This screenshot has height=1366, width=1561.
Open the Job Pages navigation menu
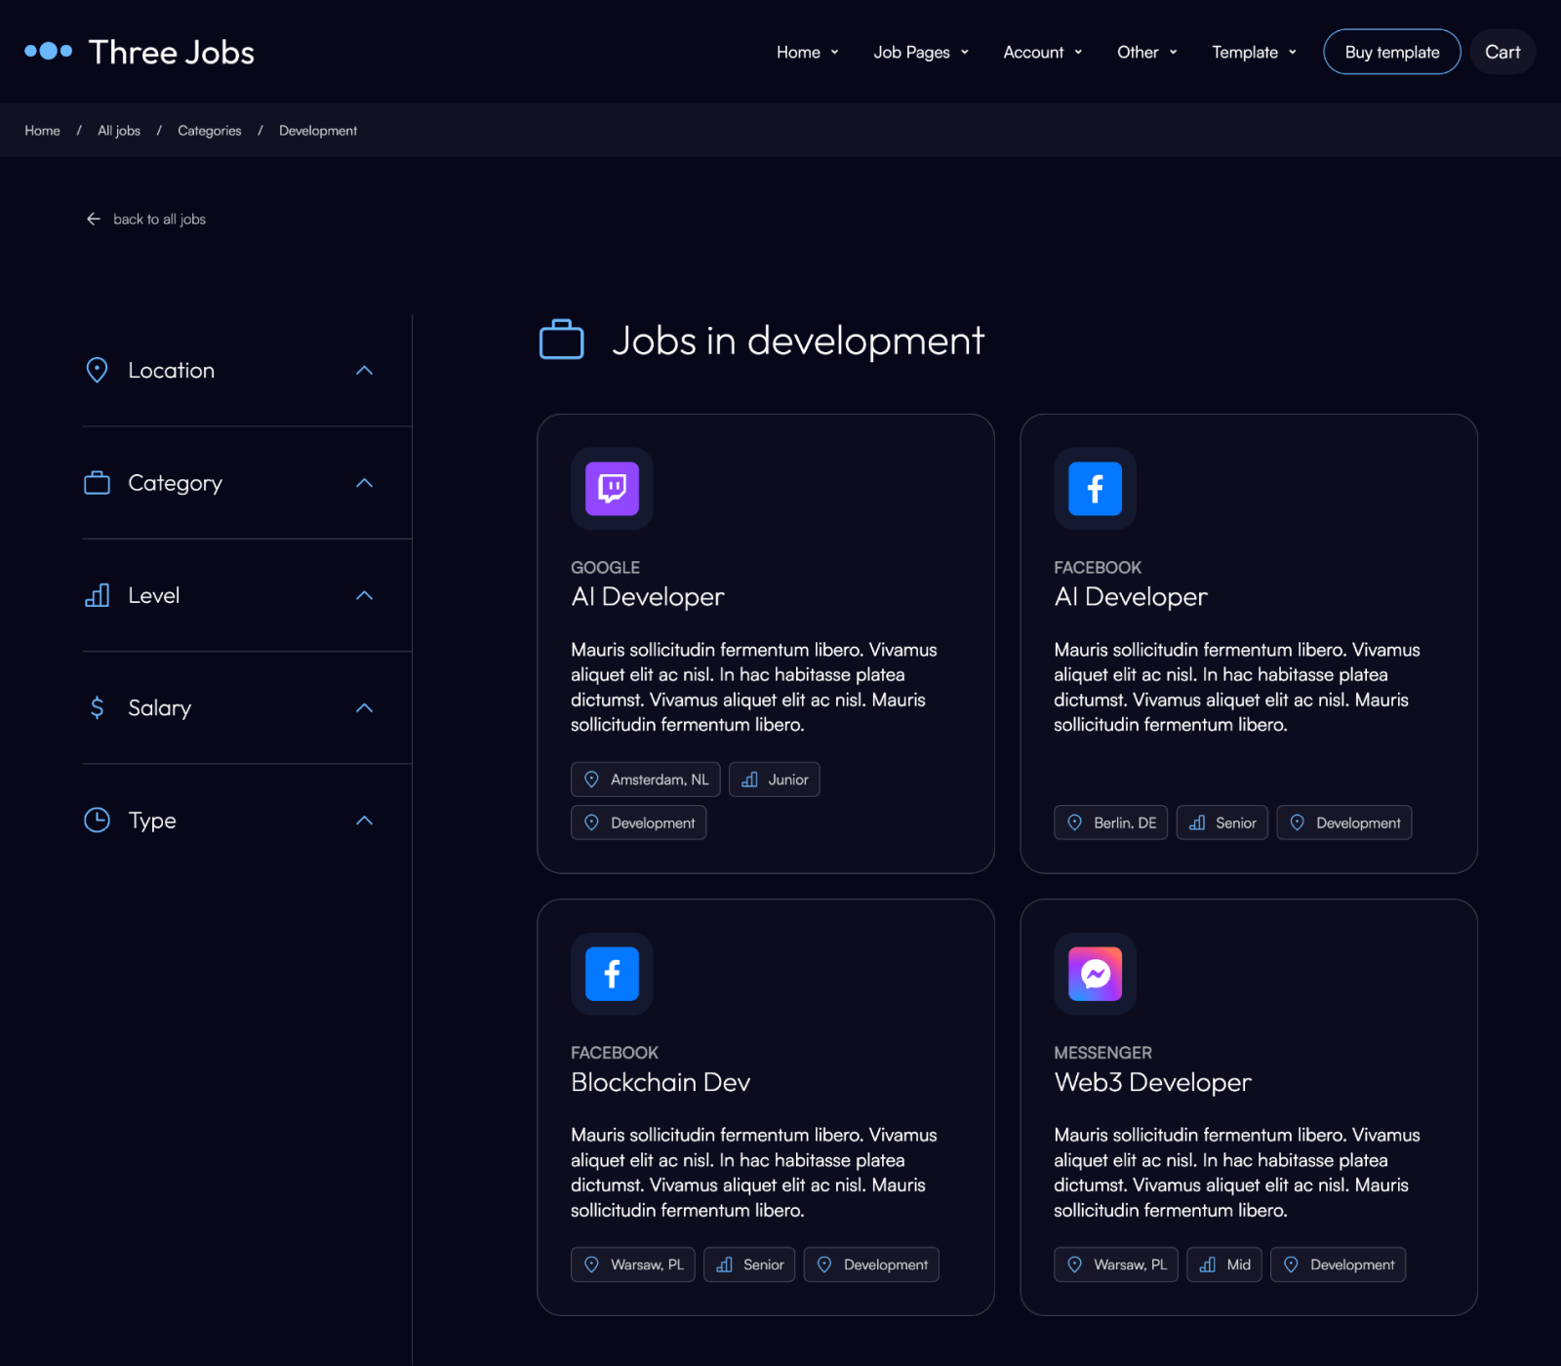921,52
